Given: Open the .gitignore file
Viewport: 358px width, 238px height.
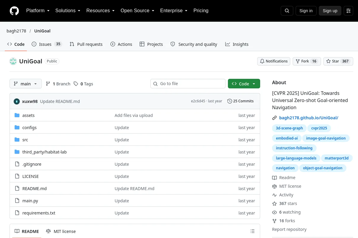Looking at the screenshot, I should point(32,164).
